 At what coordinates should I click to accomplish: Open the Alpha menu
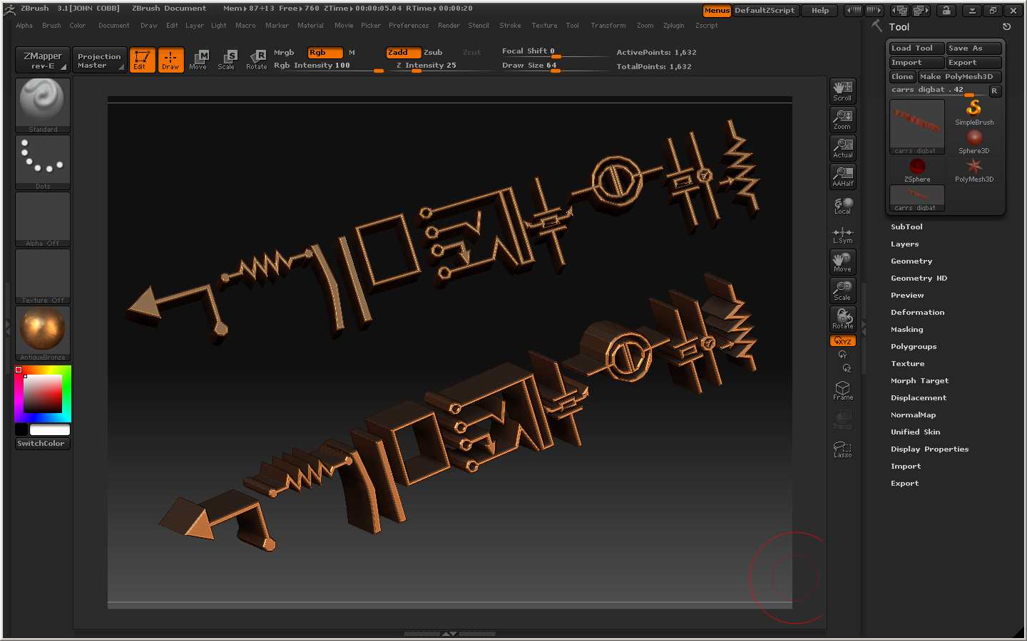[24, 26]
